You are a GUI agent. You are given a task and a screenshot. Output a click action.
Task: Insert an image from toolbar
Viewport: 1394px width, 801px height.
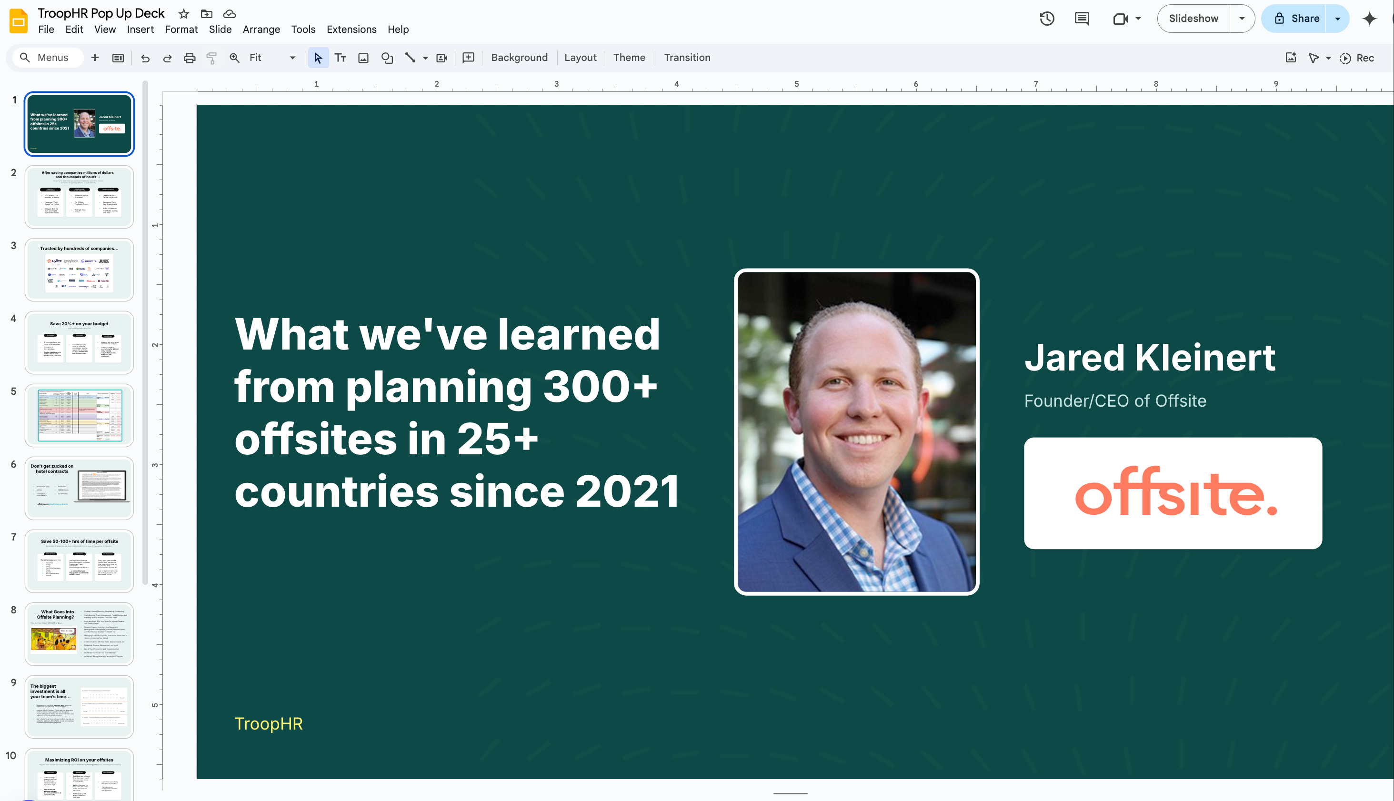point(363,58)
